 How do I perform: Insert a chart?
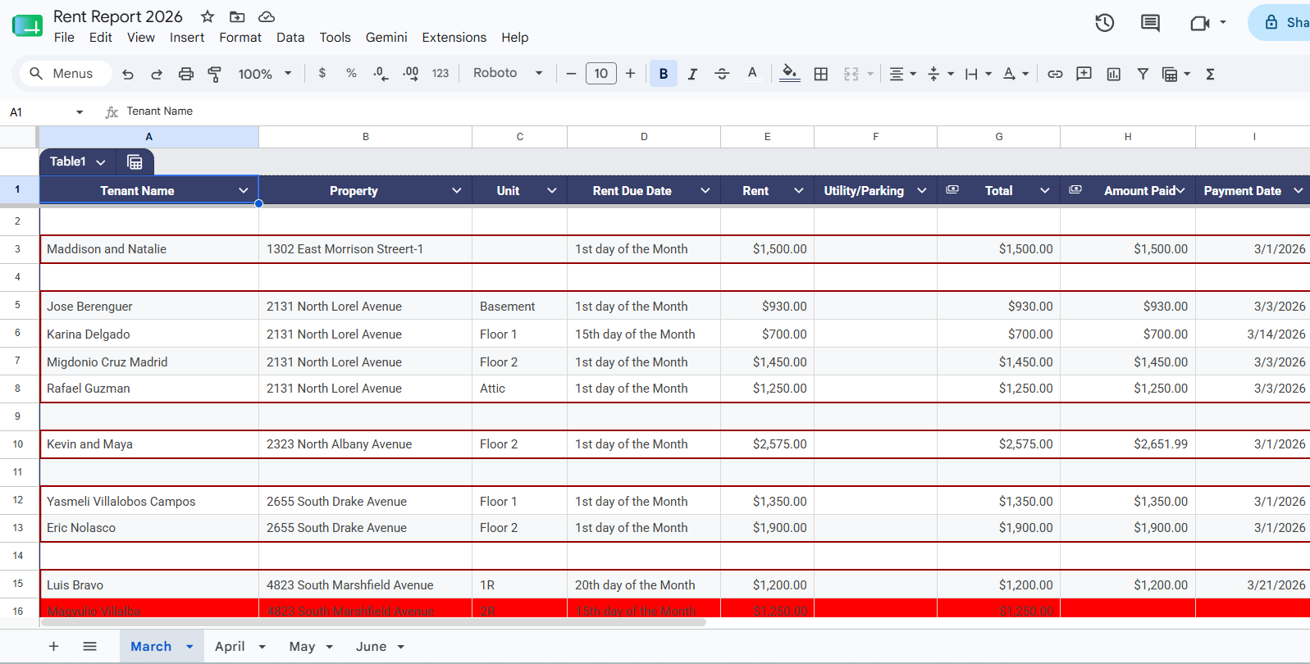pos(1113,74)
